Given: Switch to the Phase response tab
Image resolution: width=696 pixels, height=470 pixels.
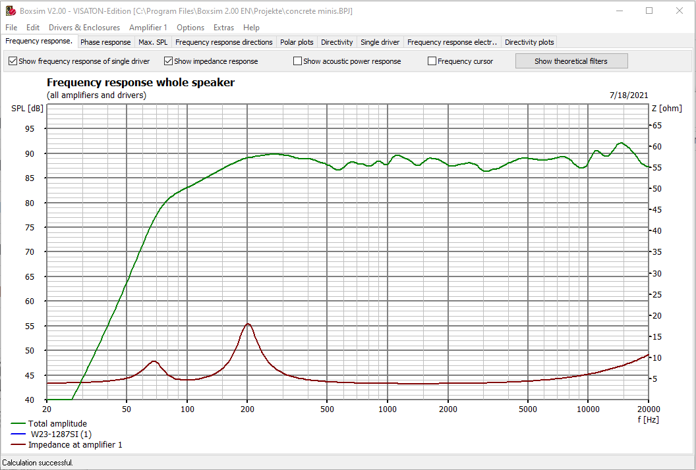Looking at the screenshot, I should click(x=105, y=41).
